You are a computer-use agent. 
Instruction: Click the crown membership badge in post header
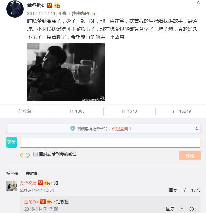pos(57,6)
